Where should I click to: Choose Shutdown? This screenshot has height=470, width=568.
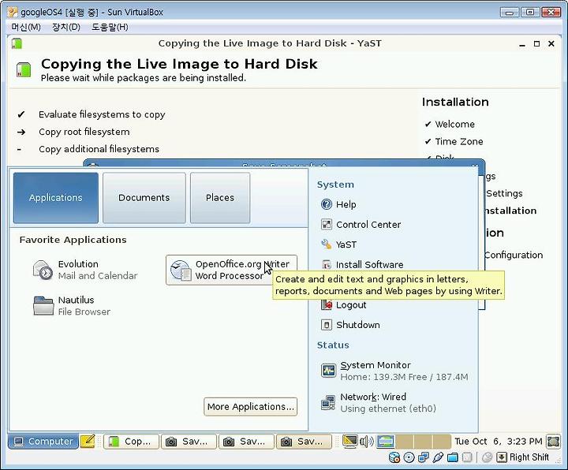[x=350, y=325]
